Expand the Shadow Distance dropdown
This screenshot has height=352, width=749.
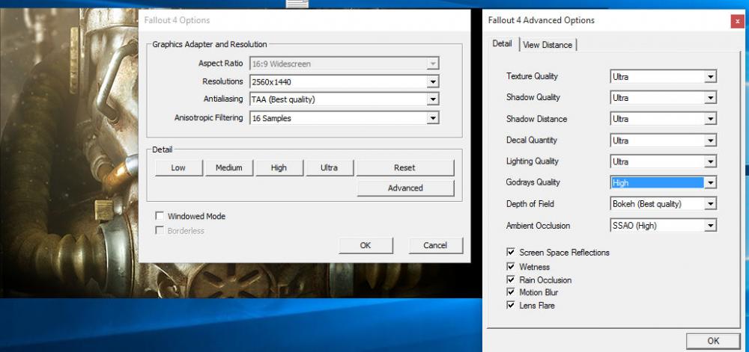coord(664,119)
